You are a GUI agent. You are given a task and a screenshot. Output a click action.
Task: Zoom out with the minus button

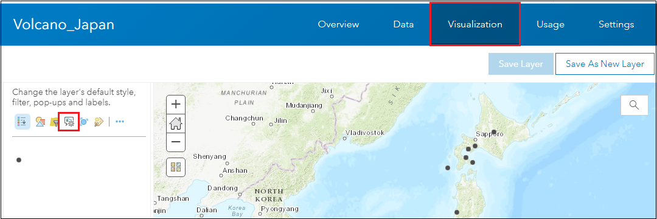[x=176, y=142]
